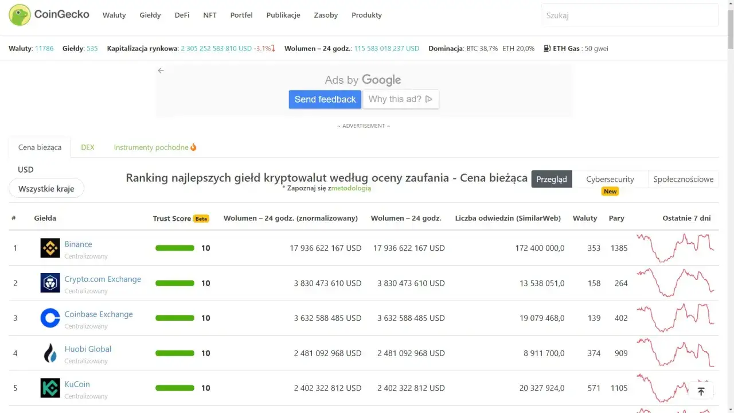Click the Coinbase Exchange logo icon
The image size is (734, 413).
pos(50,318)
